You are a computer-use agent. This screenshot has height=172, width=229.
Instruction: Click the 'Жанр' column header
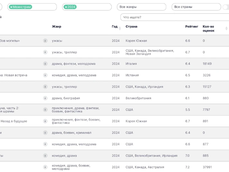56,26
